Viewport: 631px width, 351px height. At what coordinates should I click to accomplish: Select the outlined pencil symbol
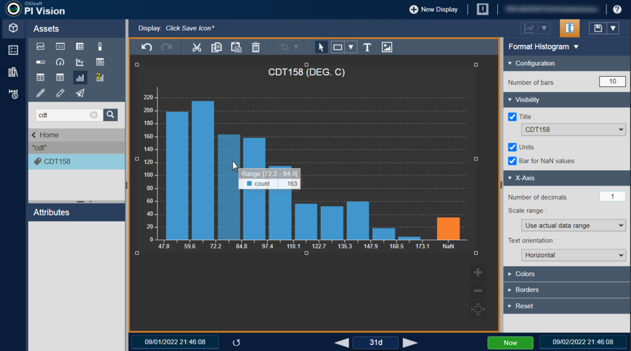pyautogui.click(x=60, y=94)
